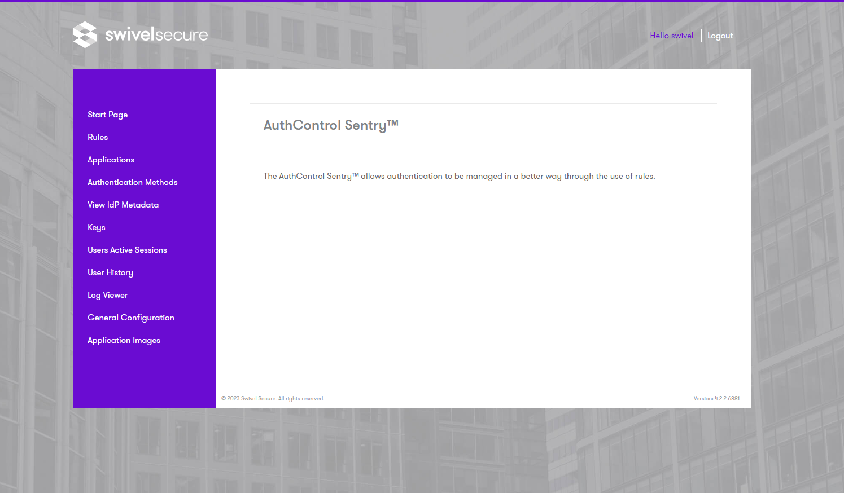
Task: Go to the Keys section
Action: click(x=96, y=227)
